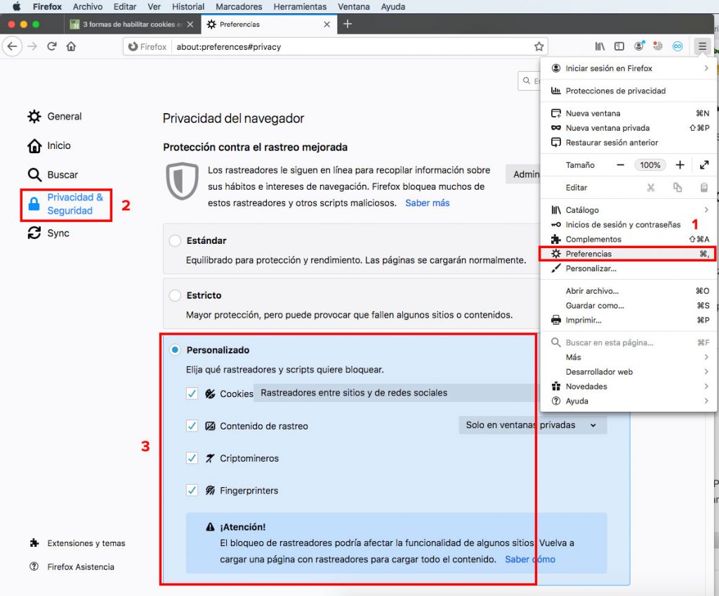The image size is (719, 596).
Task: Open Complementos from menu
Action: pyautogui.click(x=628, y=239)
